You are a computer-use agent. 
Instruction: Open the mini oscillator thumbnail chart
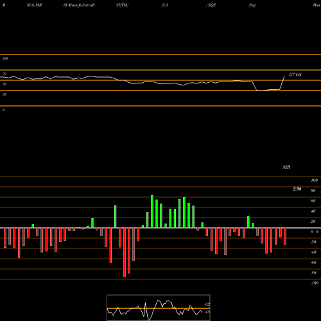(x=159, y=308)
